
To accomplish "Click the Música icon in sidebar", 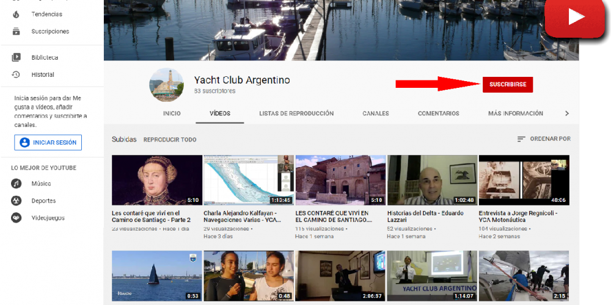I will pyautogui.click(x=16, y=184).
